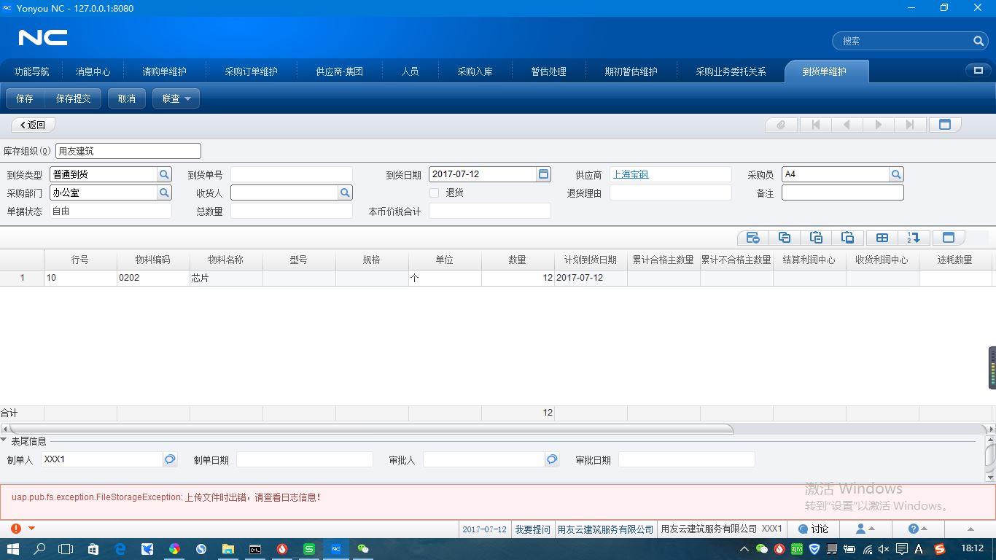Switch to the 采购业务委托关系 tab
The height and width of the screenshot is (560, 996).
tap(731, 71)
